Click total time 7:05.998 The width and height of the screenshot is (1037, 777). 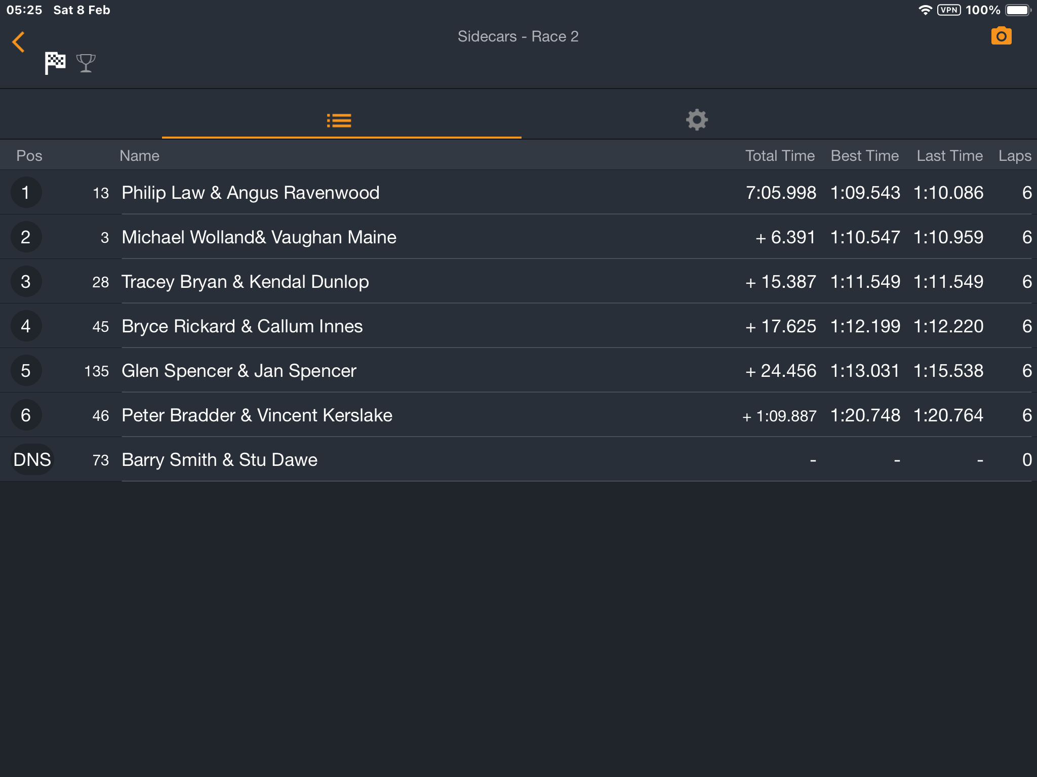tap(781, 193)
